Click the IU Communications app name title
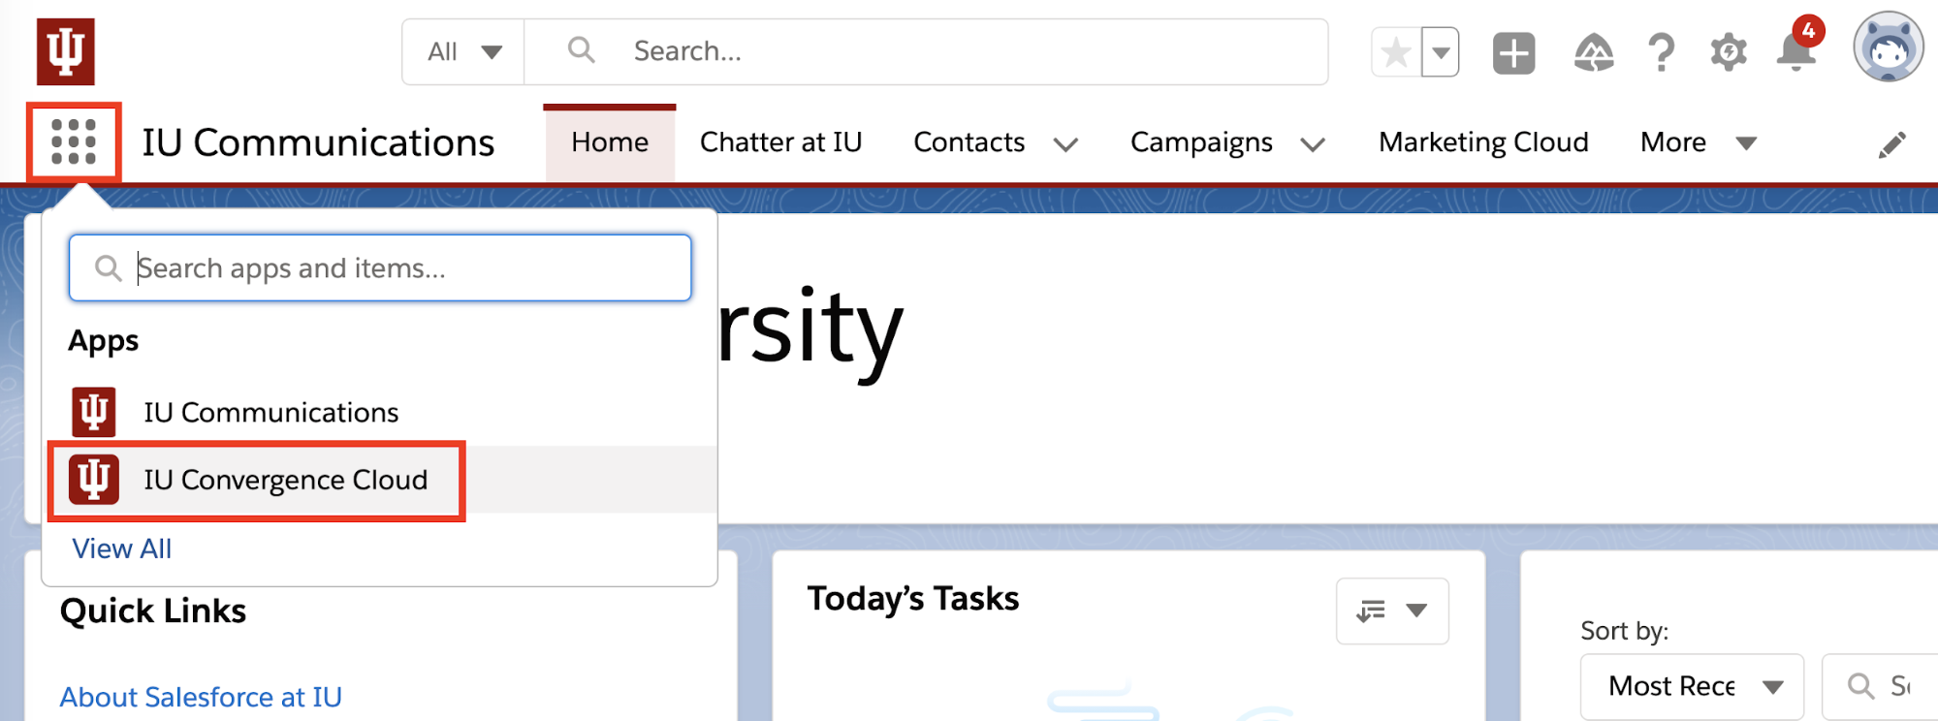 (318, 142)
